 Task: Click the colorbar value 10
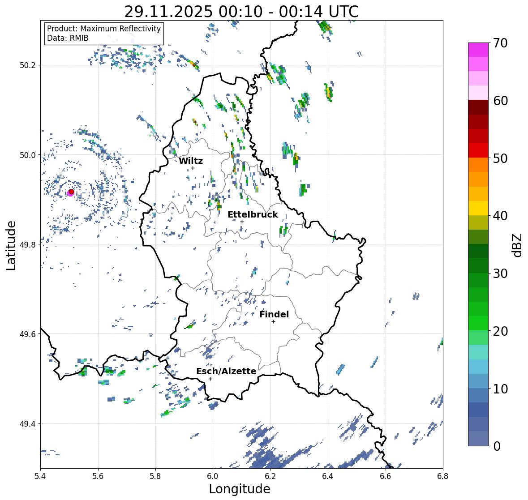tap(500, 389)
